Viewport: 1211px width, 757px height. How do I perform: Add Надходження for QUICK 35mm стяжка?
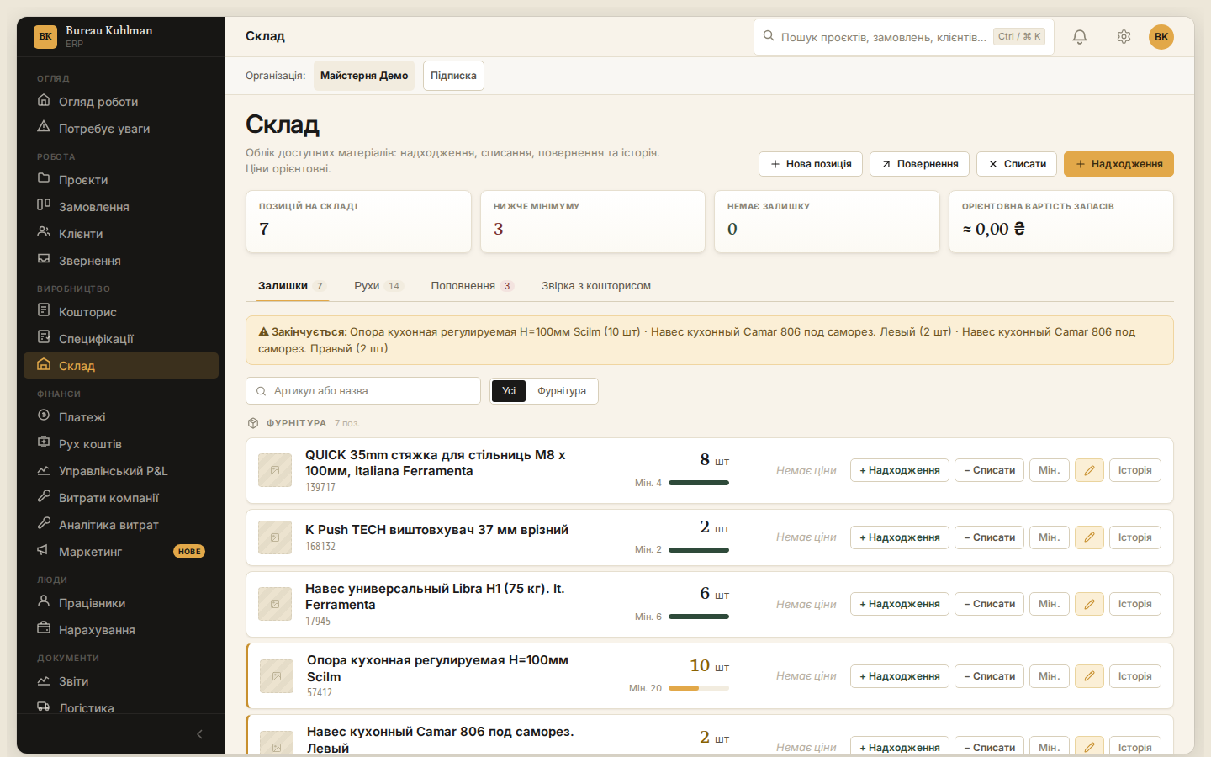[x=900, y=470]
